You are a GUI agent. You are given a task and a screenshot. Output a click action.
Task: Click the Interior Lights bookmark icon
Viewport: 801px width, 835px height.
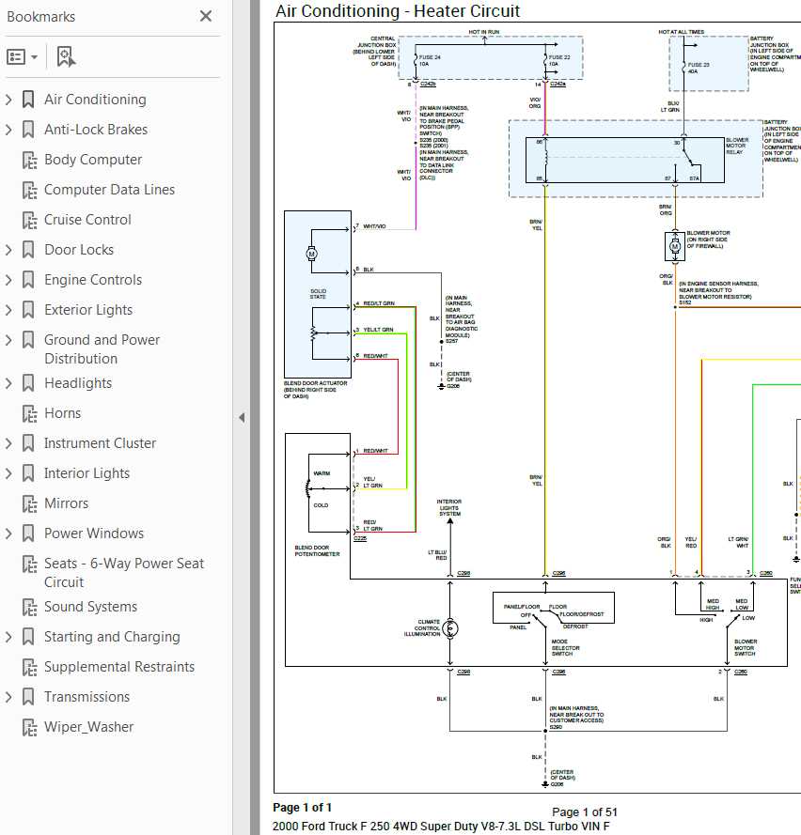[x=28, y=473]
